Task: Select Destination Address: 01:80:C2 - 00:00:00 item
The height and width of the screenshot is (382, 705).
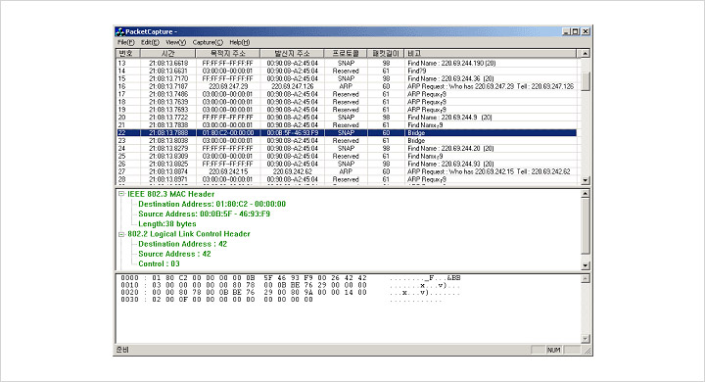Action: tap(211, 204)
